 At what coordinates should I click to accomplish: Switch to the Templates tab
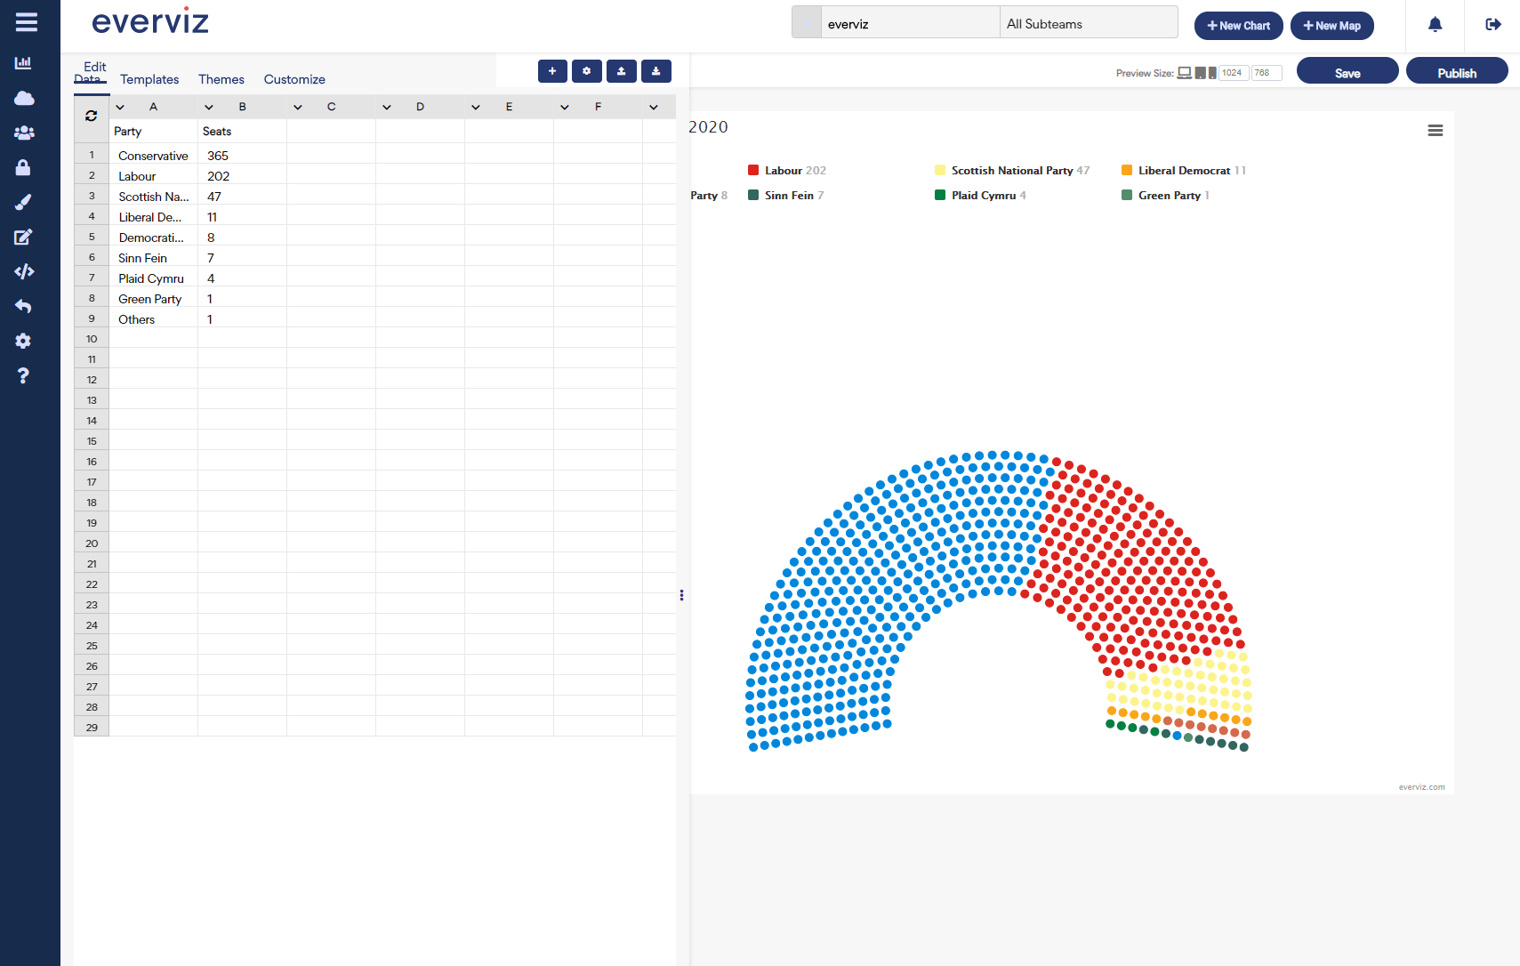point(149,79)
